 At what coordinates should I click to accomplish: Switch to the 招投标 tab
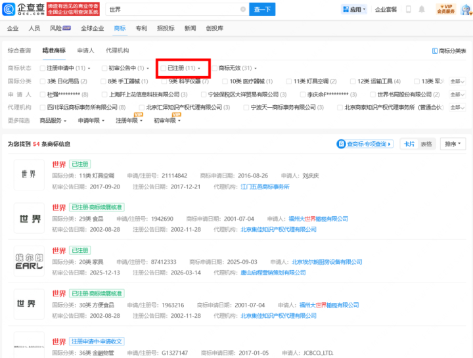pyautogui.click(x=166, y=28)
